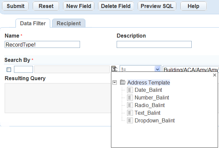Select Text_Balint in the tree

click(x=147, y=113)
